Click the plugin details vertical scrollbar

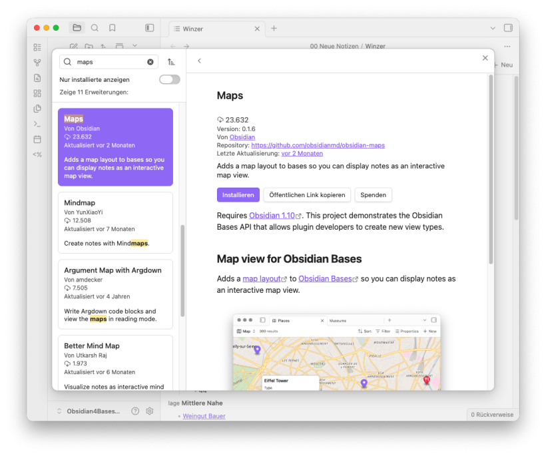pos(491,166)
